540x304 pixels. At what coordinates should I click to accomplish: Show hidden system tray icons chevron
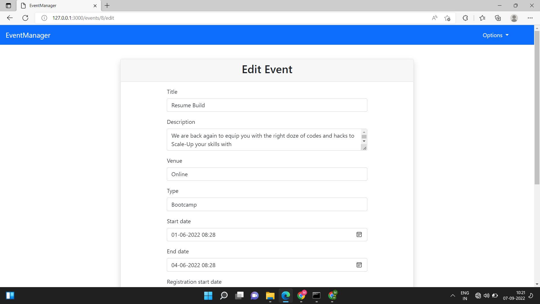[453, 296]
